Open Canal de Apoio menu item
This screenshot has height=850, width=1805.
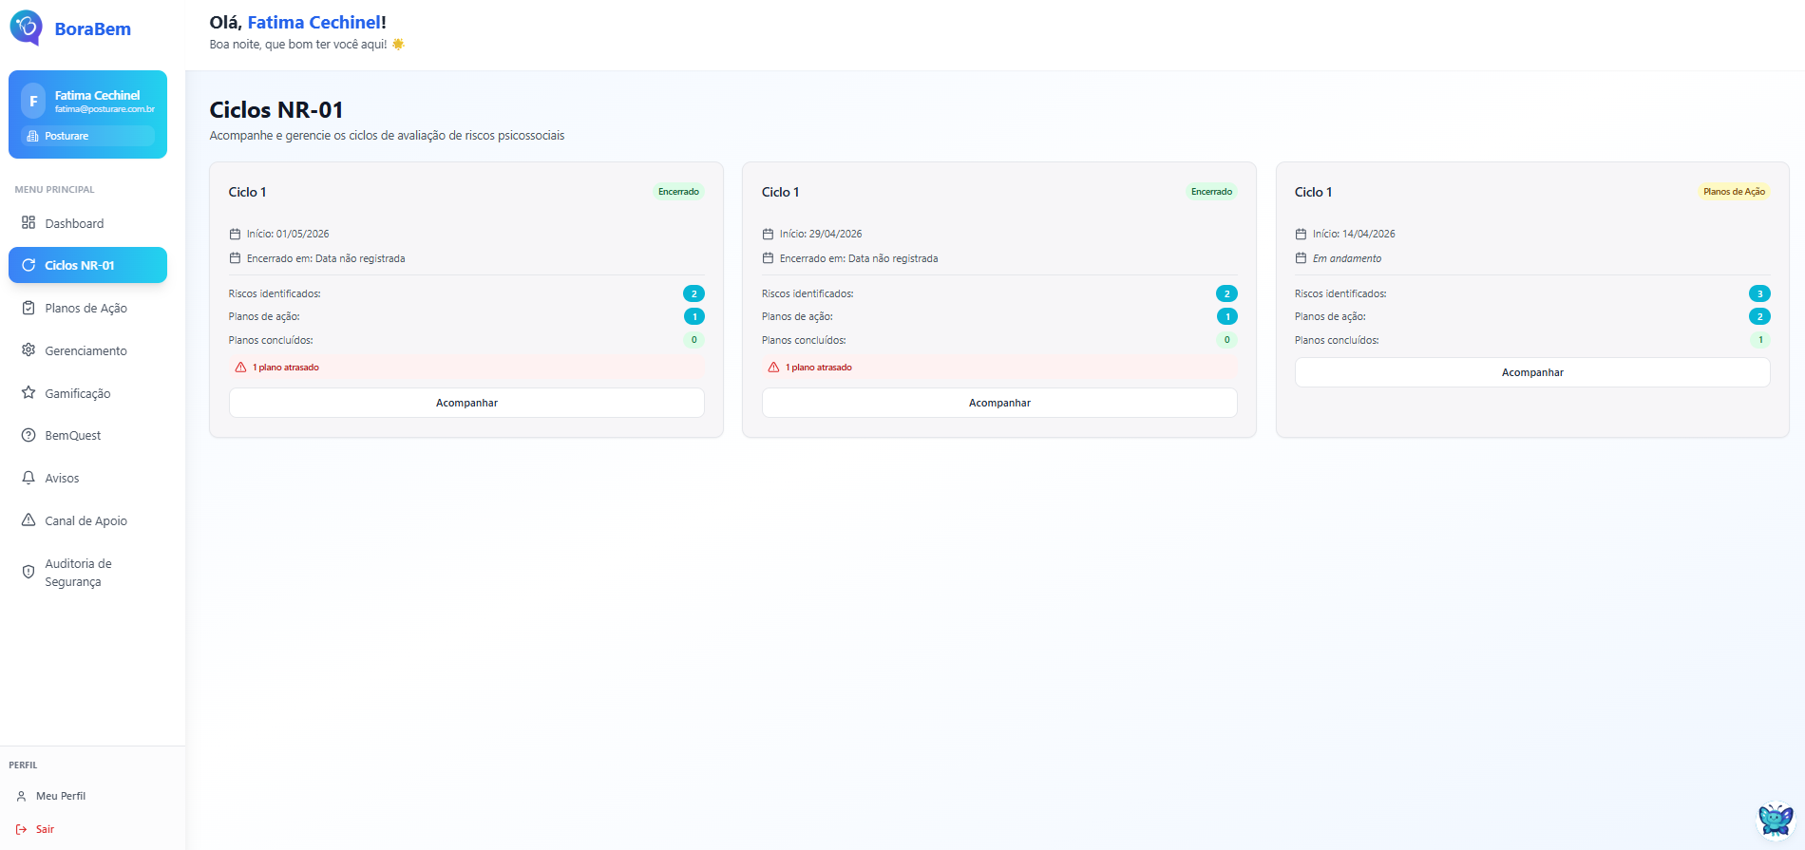(x=87, y=520)
